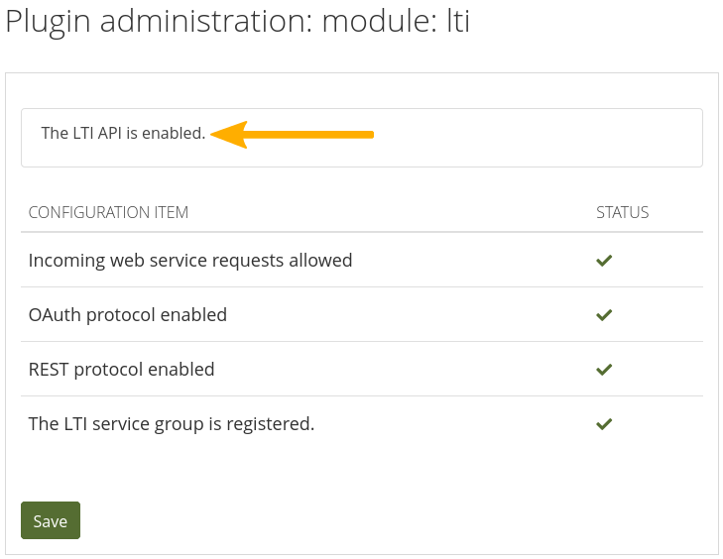
Task: Select 'Incoming web service requests allowed' item
Action: click(190, 261)
